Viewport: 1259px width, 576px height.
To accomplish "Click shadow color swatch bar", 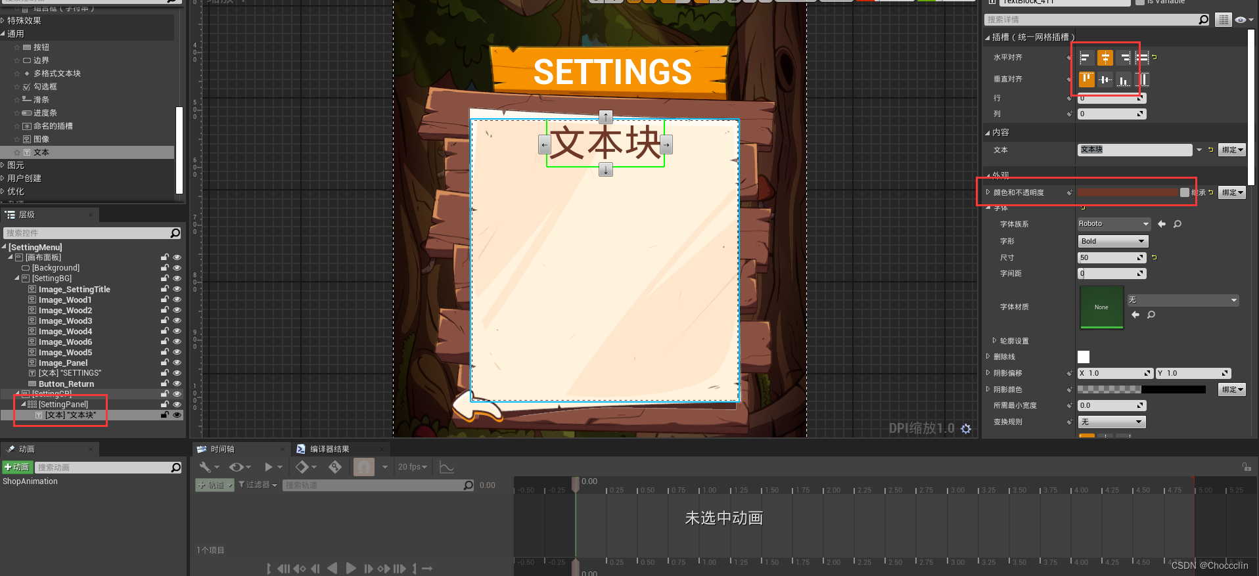I will 1142,389.
